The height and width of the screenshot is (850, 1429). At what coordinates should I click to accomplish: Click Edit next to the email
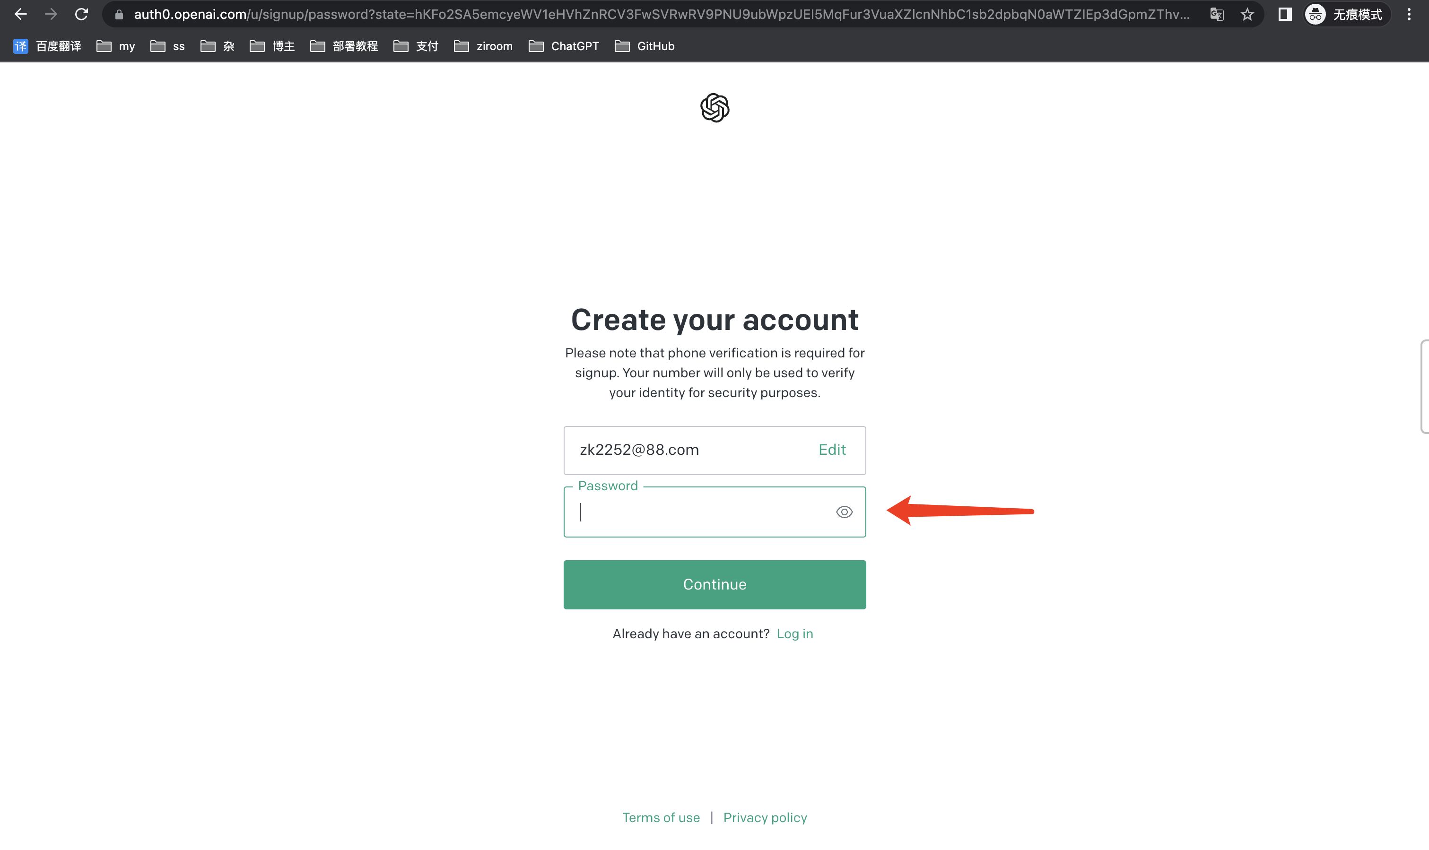tap(832, 450)
